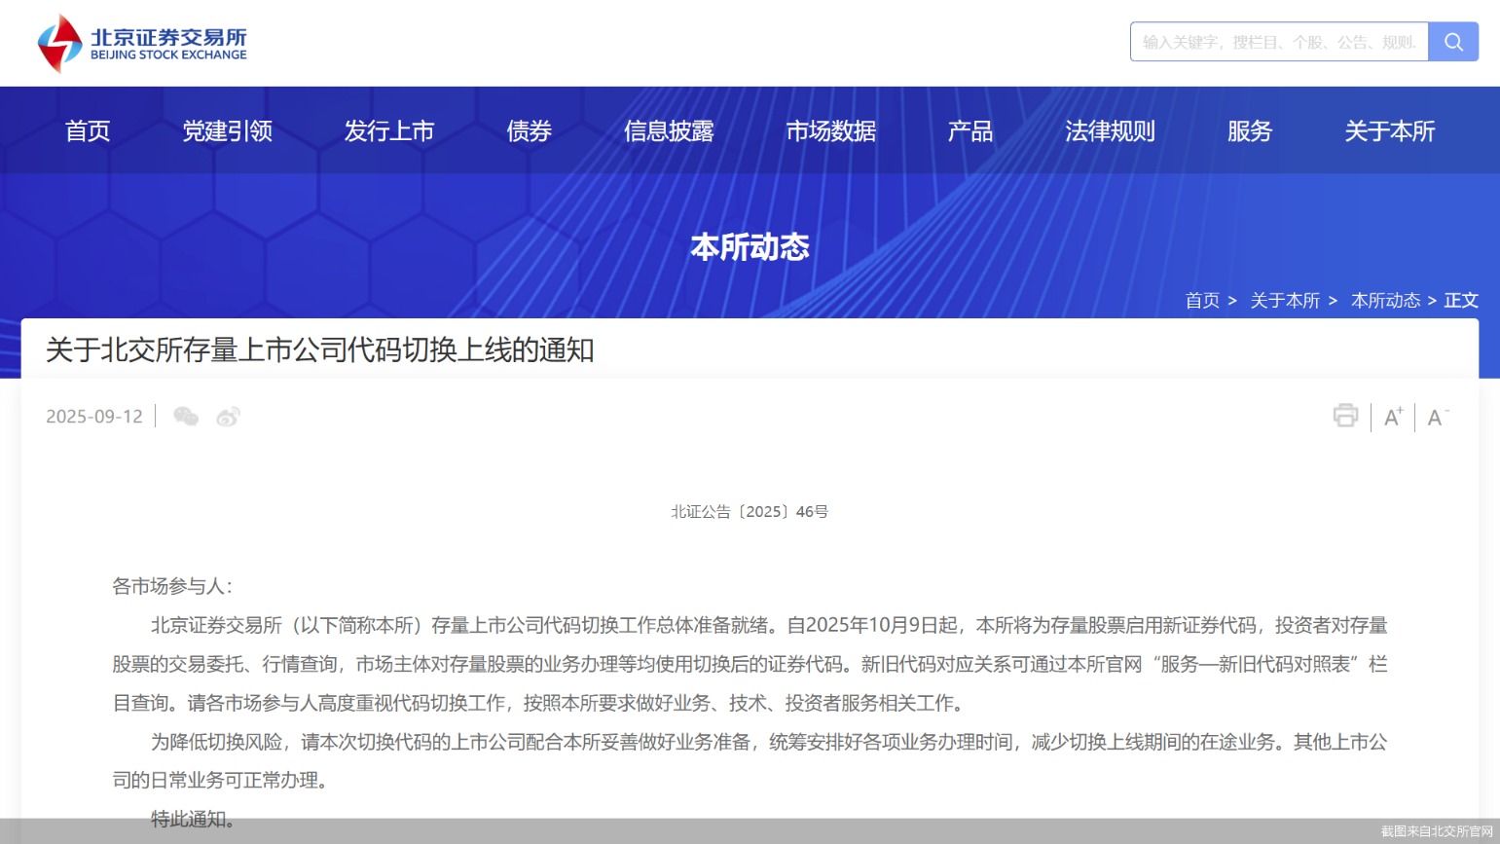Increase font size with A+ icon
Viewport: 1500px width, 844px height.
click(x=1393, y=417)
